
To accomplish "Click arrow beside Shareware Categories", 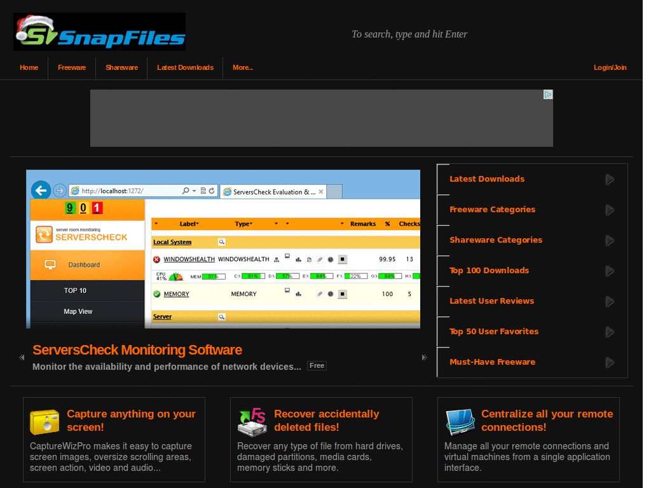I will pos(610,241).
